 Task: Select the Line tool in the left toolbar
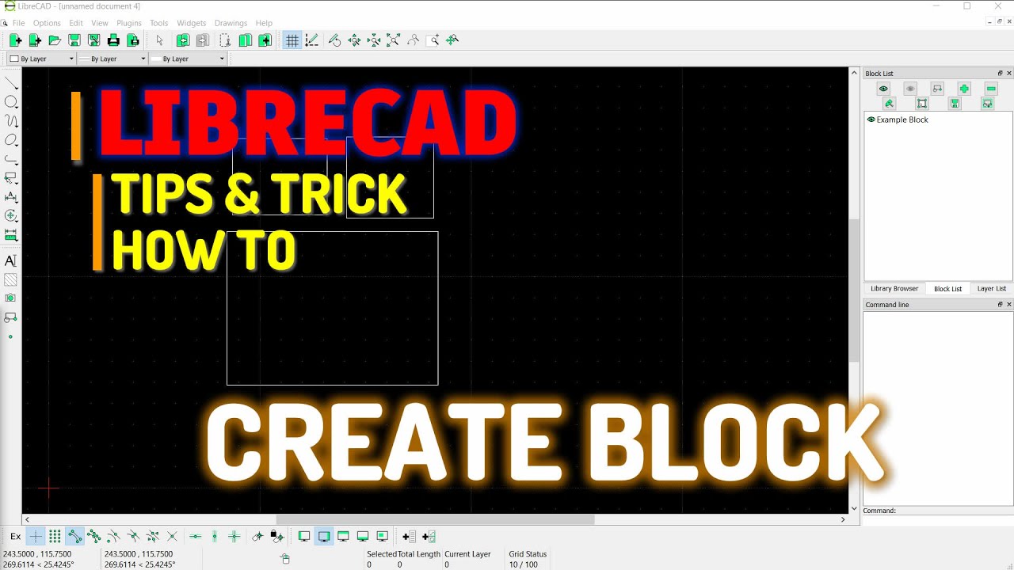(11, 83)
